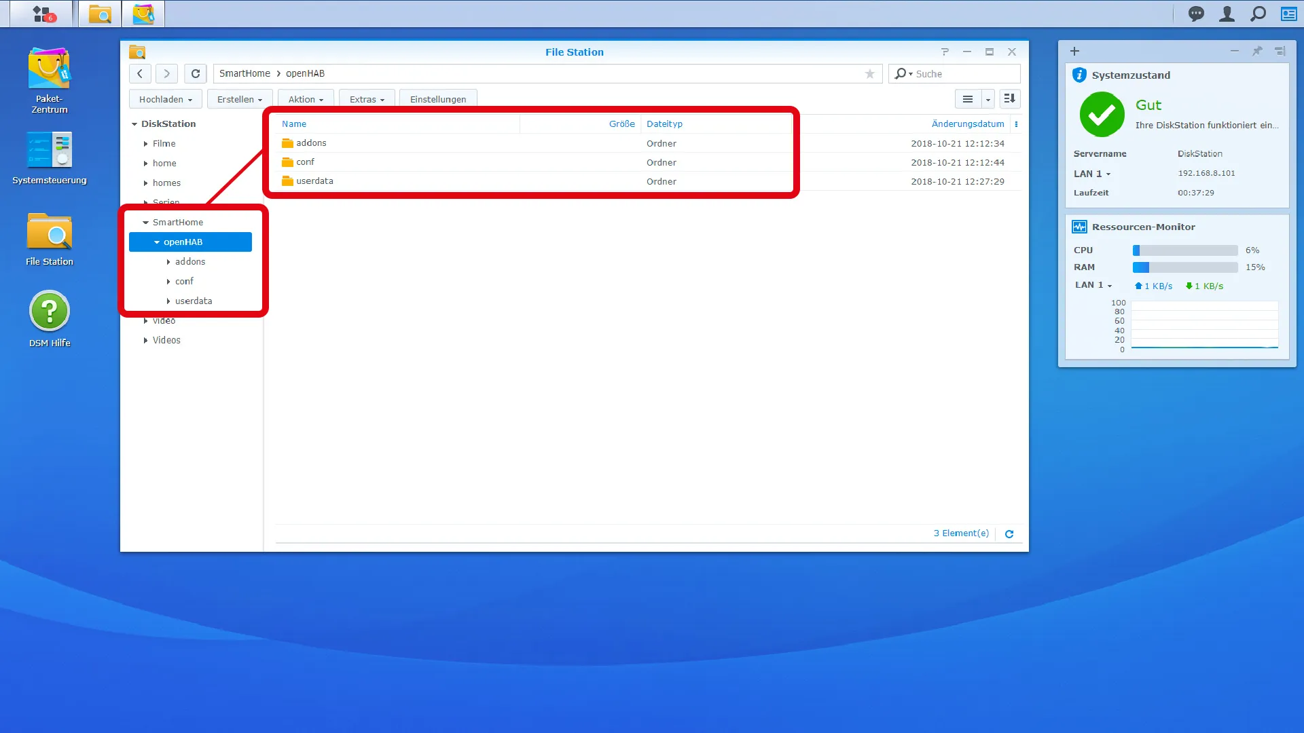Open the Aktion dropdown
The width and height of the screenshot is (1304, 733).
tap(306, 99)
